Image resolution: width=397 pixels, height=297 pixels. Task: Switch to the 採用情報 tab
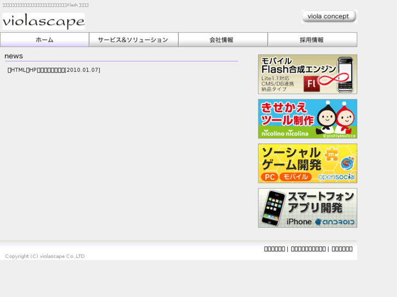(312, 40)
